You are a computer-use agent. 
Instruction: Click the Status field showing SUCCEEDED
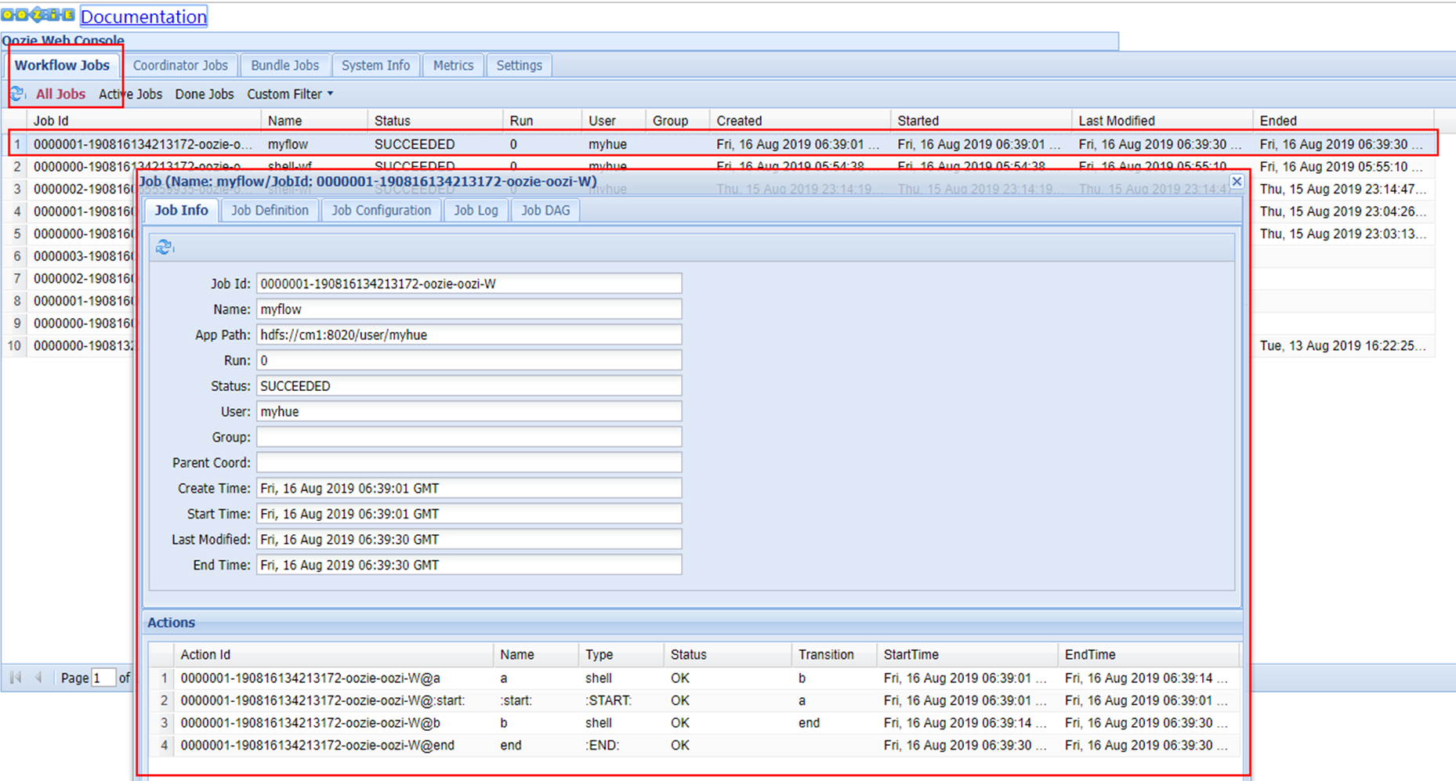[469, 386]
